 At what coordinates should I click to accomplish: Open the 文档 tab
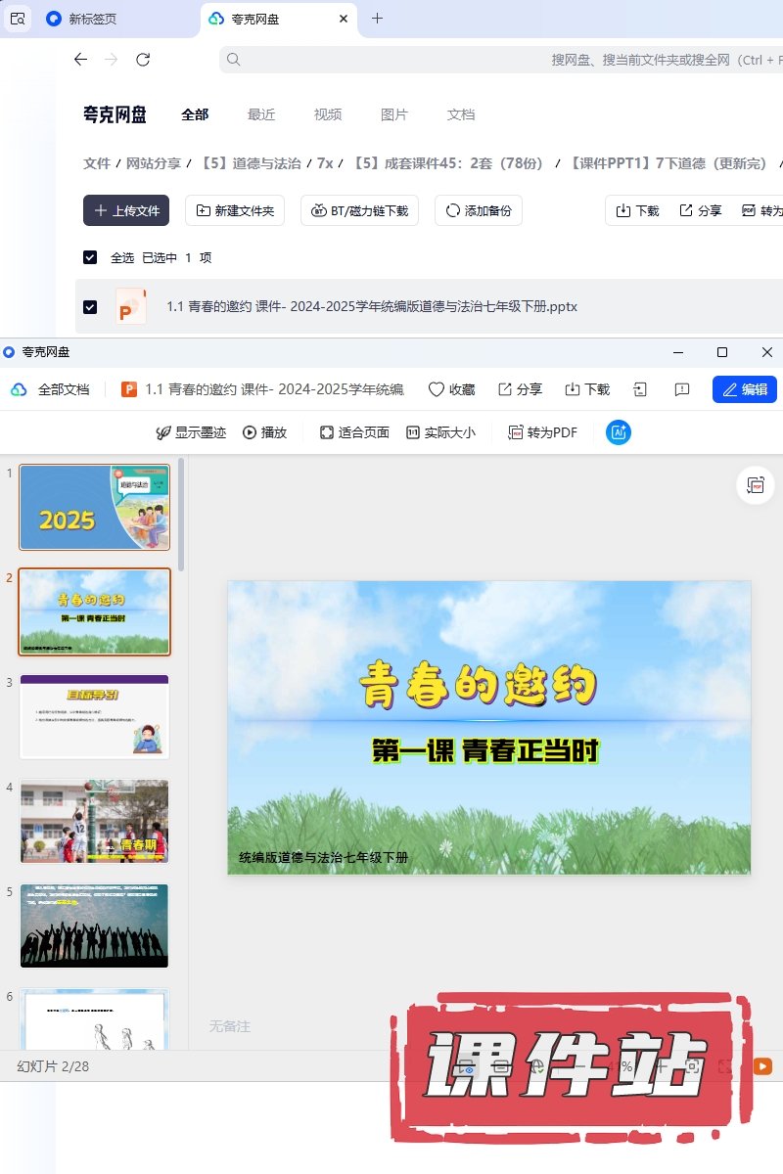click(x=461, y=114)
